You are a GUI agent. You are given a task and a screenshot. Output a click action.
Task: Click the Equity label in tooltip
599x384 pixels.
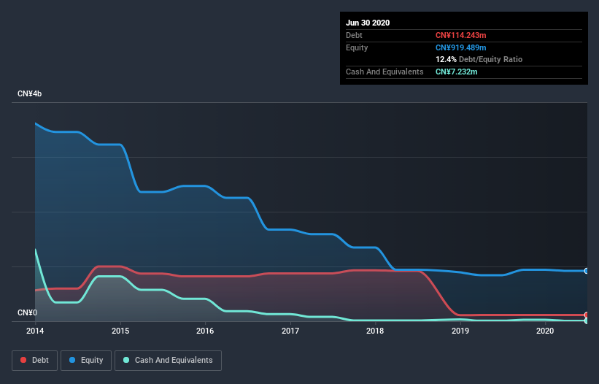click(x=357, y=47)
